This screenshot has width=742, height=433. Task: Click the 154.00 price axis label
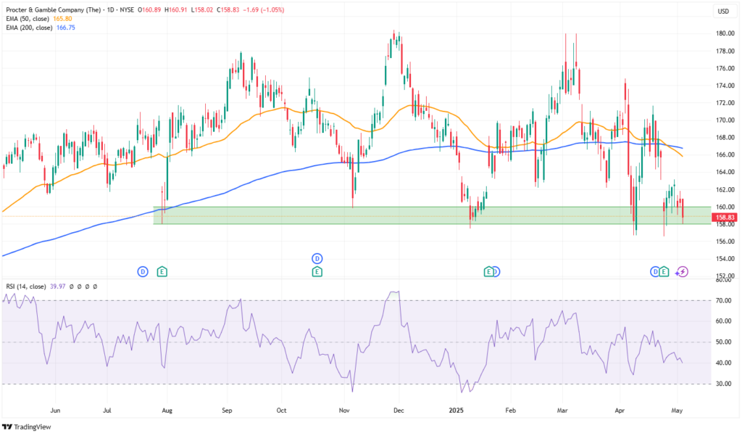click(x=725, y=259)
